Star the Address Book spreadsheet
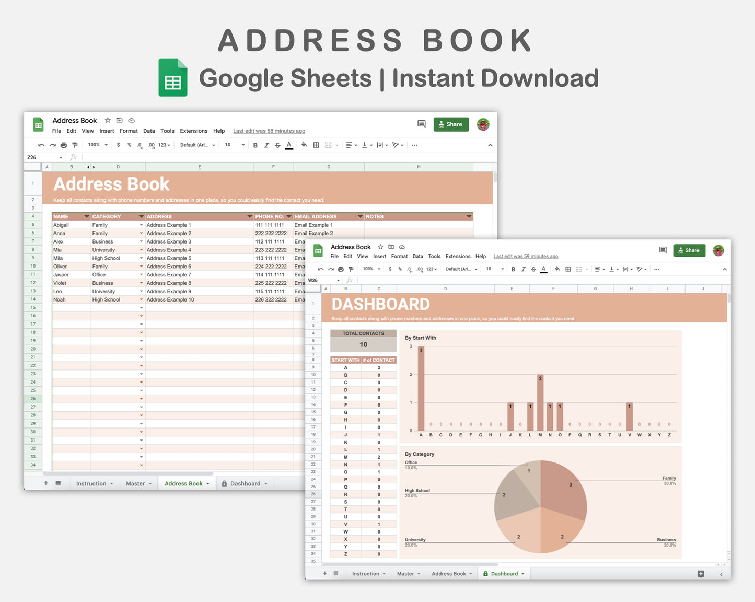The width and height of the screenshot is (755, 602). coord(108,120)
